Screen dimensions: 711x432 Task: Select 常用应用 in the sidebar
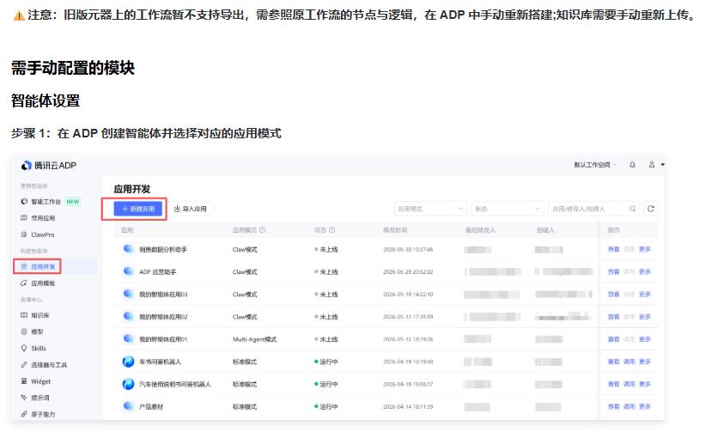pos(43,218)
